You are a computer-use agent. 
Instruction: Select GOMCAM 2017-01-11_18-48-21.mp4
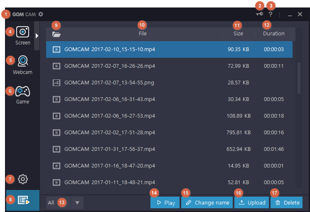(169, 182)
